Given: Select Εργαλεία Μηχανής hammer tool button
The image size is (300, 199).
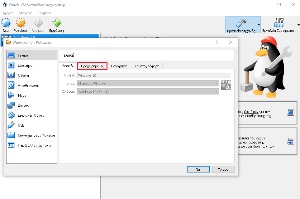Looking at the screenshot, I should (241, 25).
